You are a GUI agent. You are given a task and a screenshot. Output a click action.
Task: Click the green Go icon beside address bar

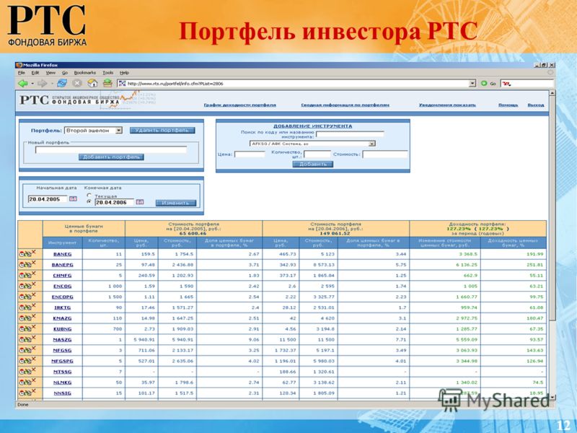pyautogui.click(x=484, y=84)
